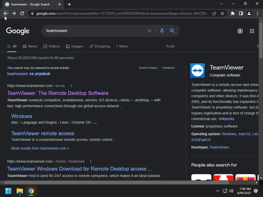Viewport: 263px width, 197px height.
Task: Open a new browser tab
Action: coord(69,4)
